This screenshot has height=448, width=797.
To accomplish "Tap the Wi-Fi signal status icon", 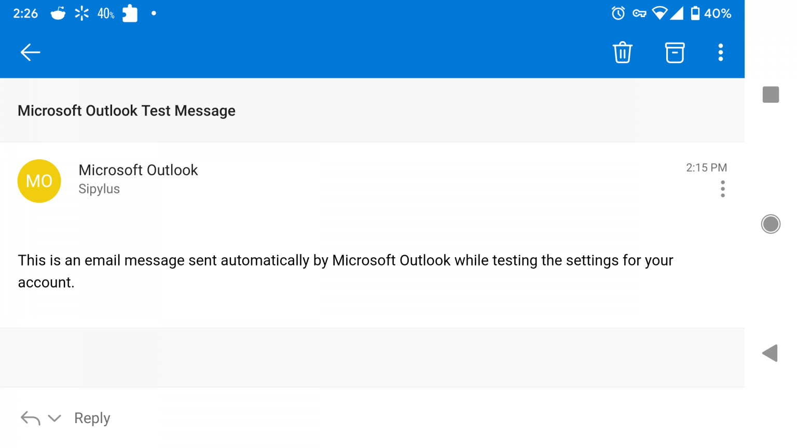I will tap(659, 13).
